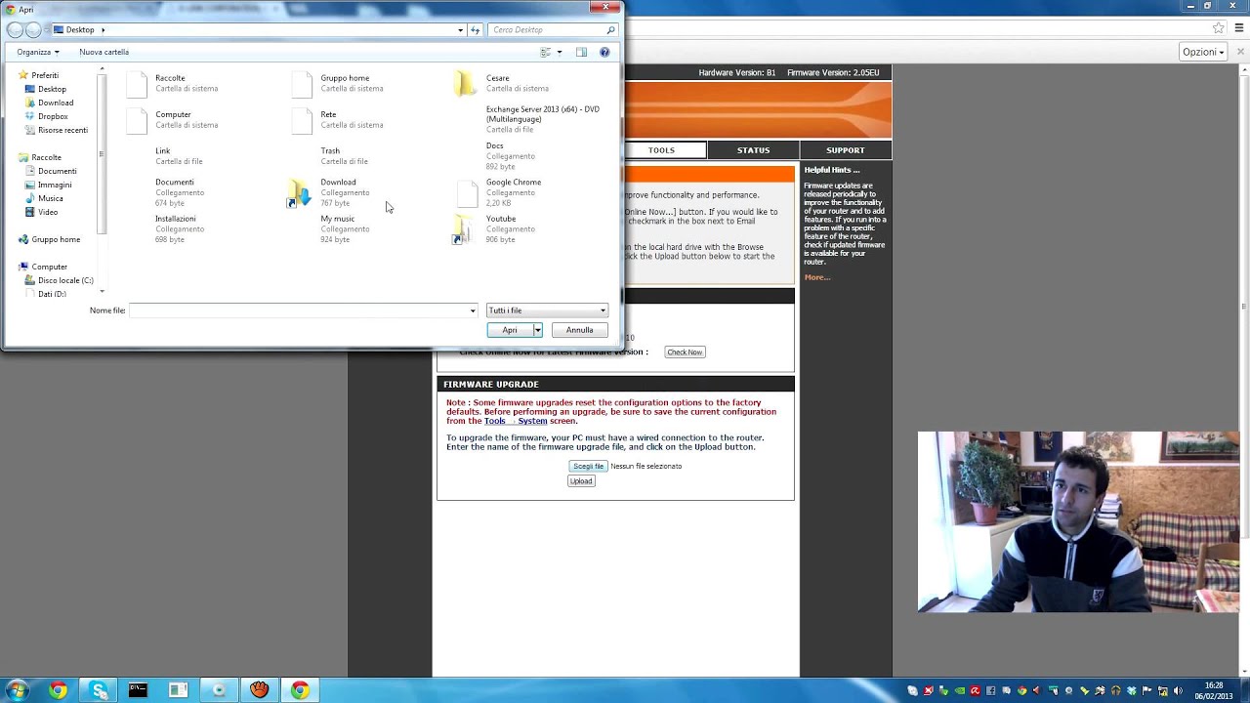Select Download under Preferiti
This screenshot has height=703, width=1250.
coord(56,103)
